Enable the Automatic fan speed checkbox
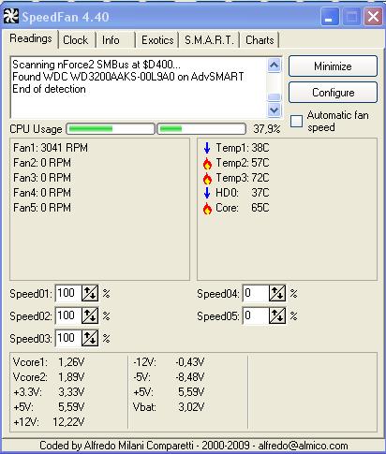386x454 pixels. pos(296,121)
